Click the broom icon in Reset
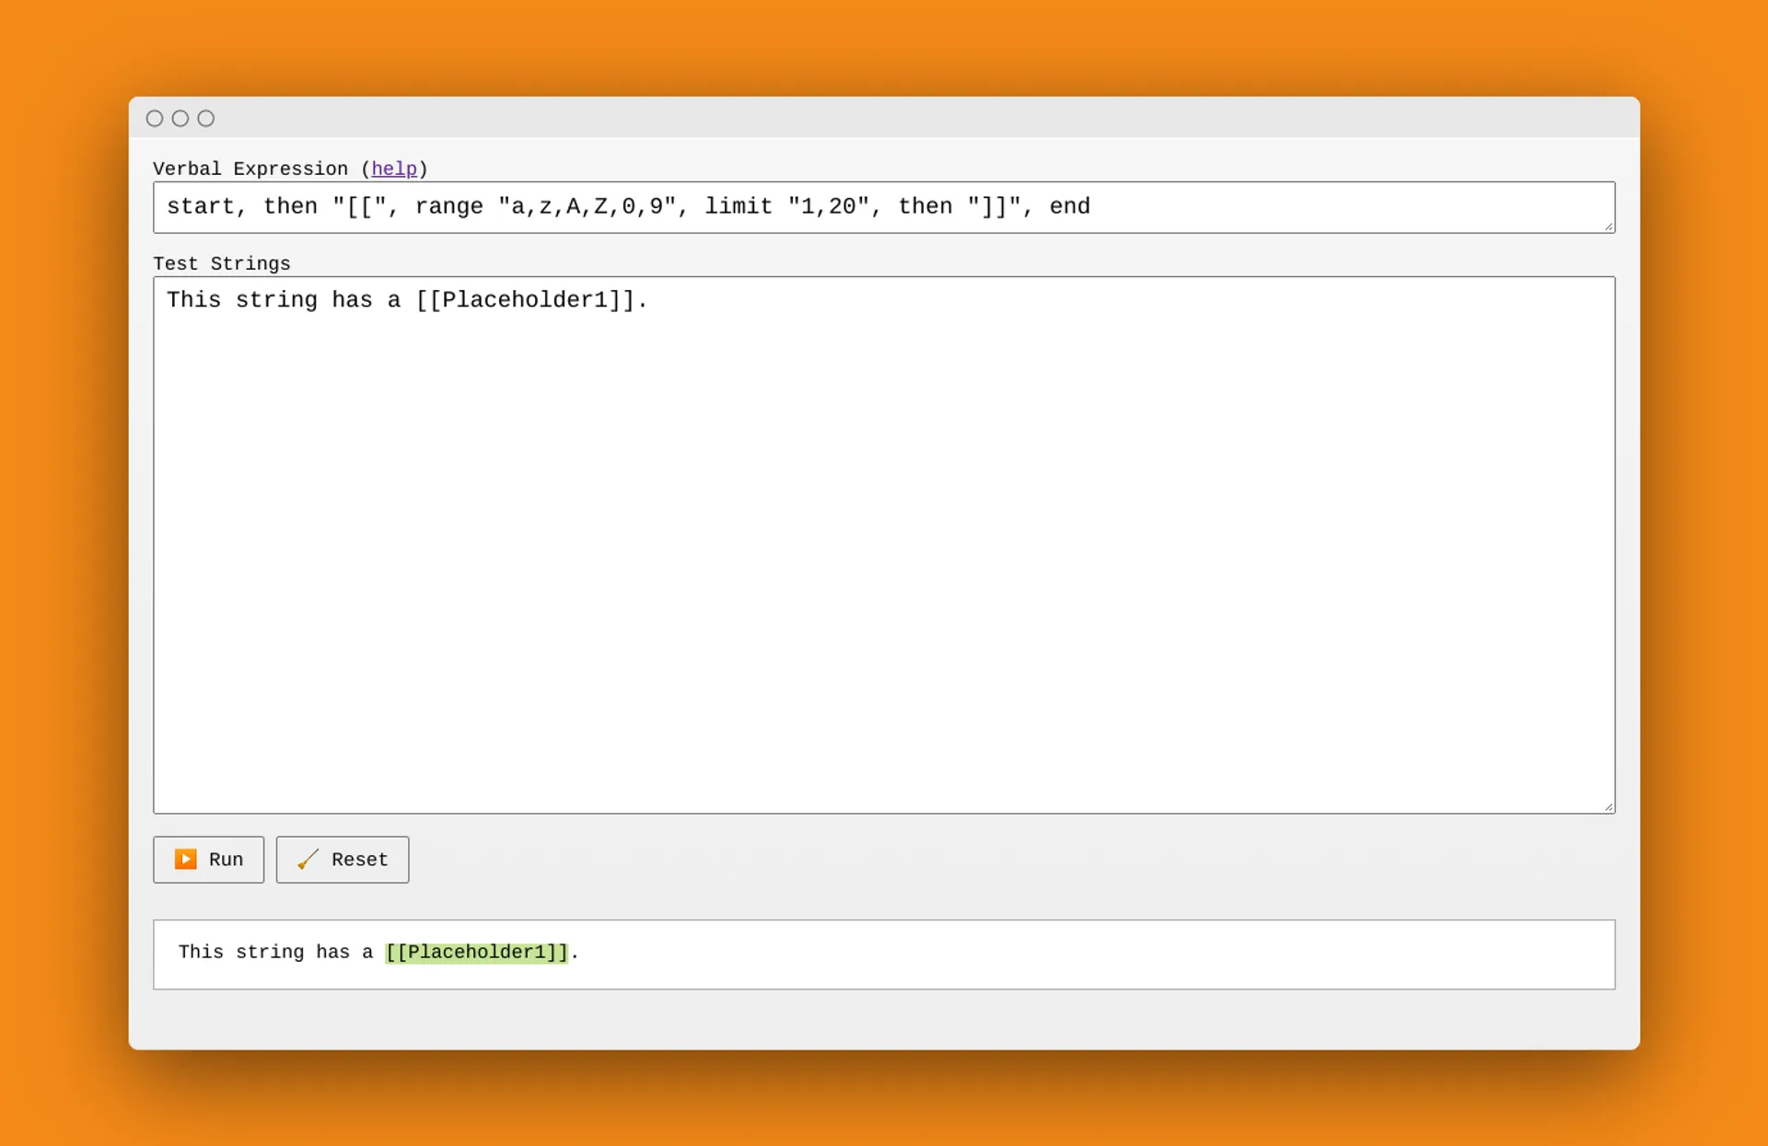Screen dimensions: 1768x1146 pyautogui.click(x=308, y=859)
